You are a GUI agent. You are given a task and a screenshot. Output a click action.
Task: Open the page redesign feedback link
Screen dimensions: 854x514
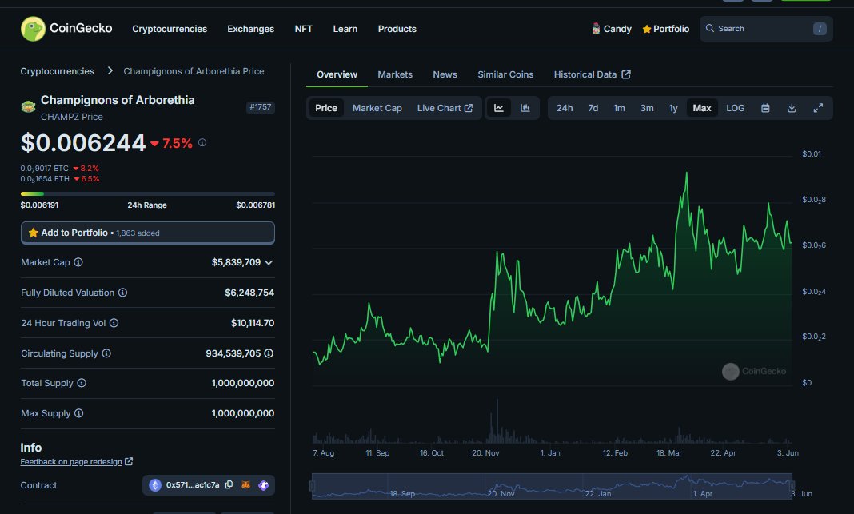72,461
